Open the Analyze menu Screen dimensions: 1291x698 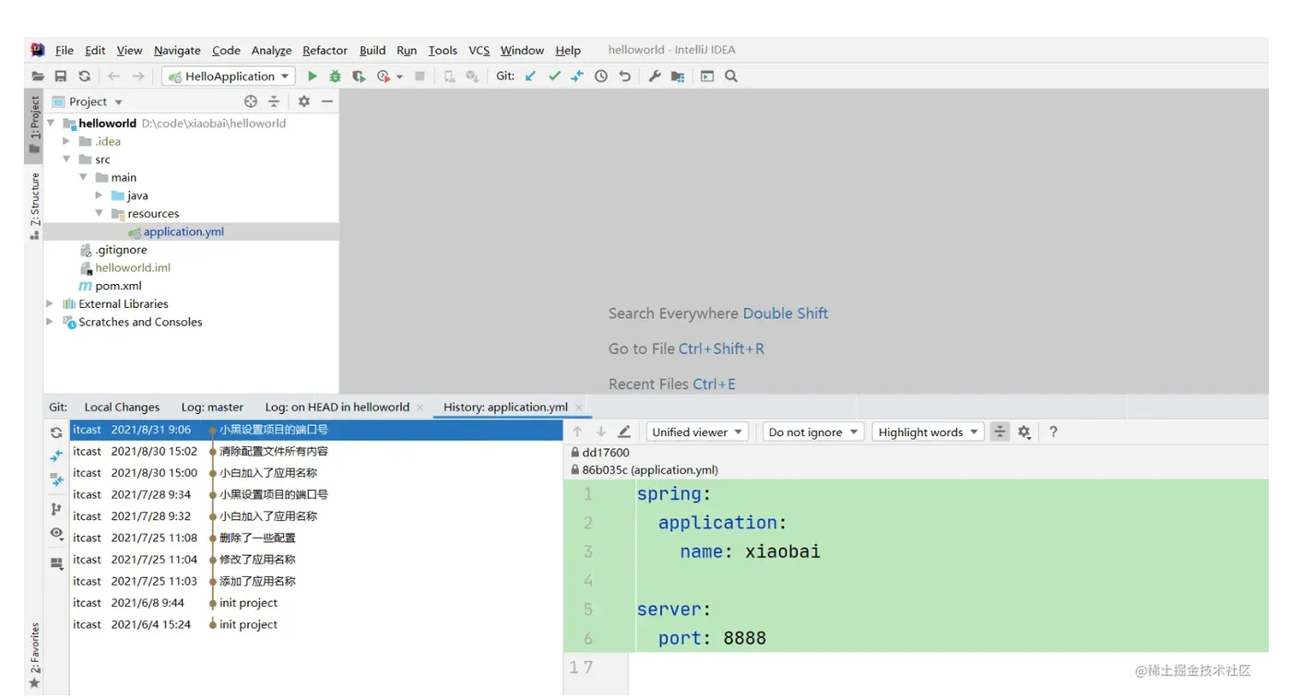point(271,51)
